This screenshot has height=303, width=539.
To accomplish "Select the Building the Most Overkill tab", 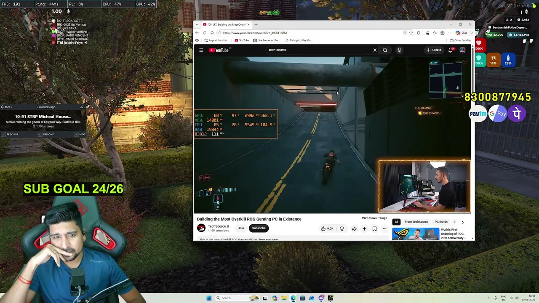I will 226,24.
